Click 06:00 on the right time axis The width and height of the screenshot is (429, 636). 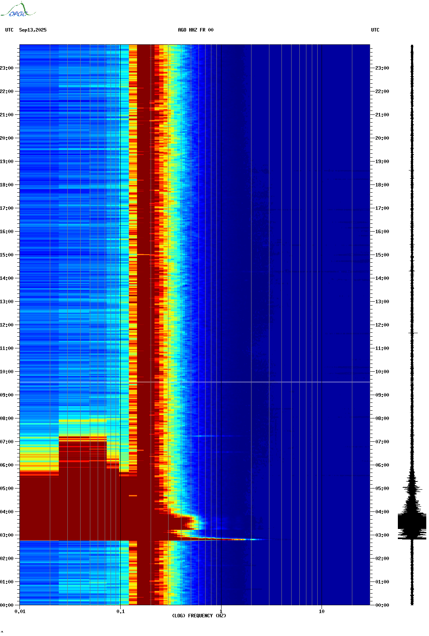tap(382, 465)
